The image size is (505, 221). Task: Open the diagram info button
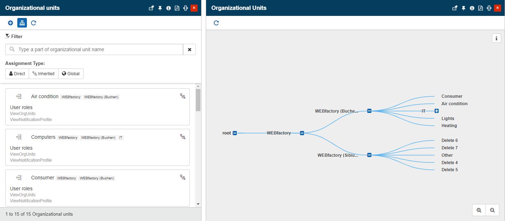coord(497,38)
